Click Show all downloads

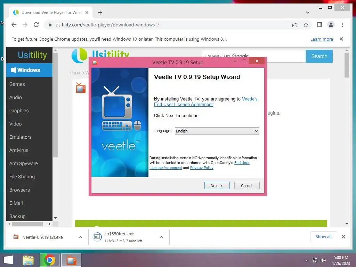click(x=323, y=237)
